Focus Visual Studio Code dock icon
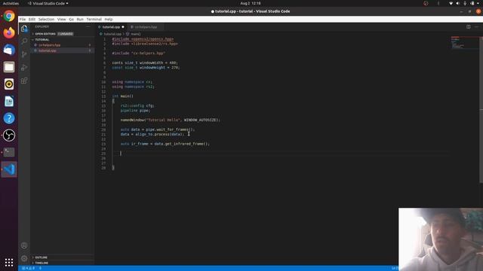The width and height of the screenshot is (483, 271). pyautogui.click(x=9, y=169)
